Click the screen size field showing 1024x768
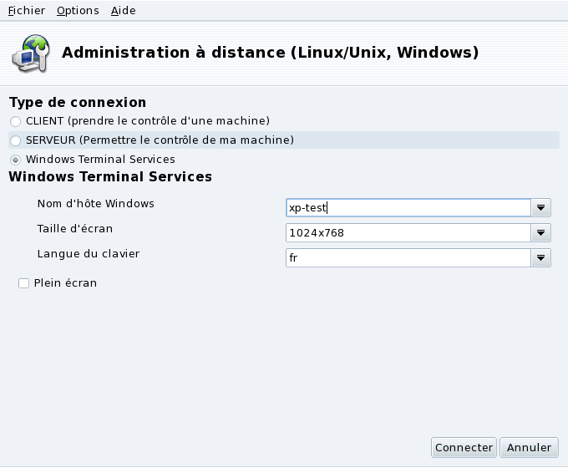Image resolution: width=568 pixels, height=468 pixels. click(408, 233)
